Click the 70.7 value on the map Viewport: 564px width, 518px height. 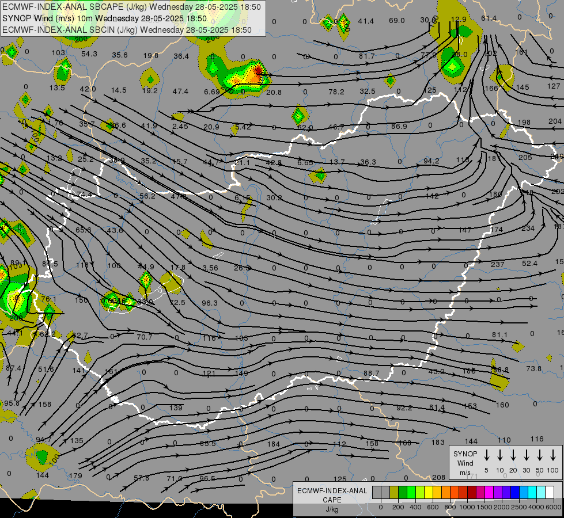pyautogui.click(x=145, y=337)
